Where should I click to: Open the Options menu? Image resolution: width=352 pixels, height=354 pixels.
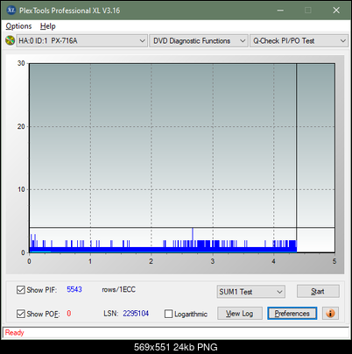[x=18, y=26]
